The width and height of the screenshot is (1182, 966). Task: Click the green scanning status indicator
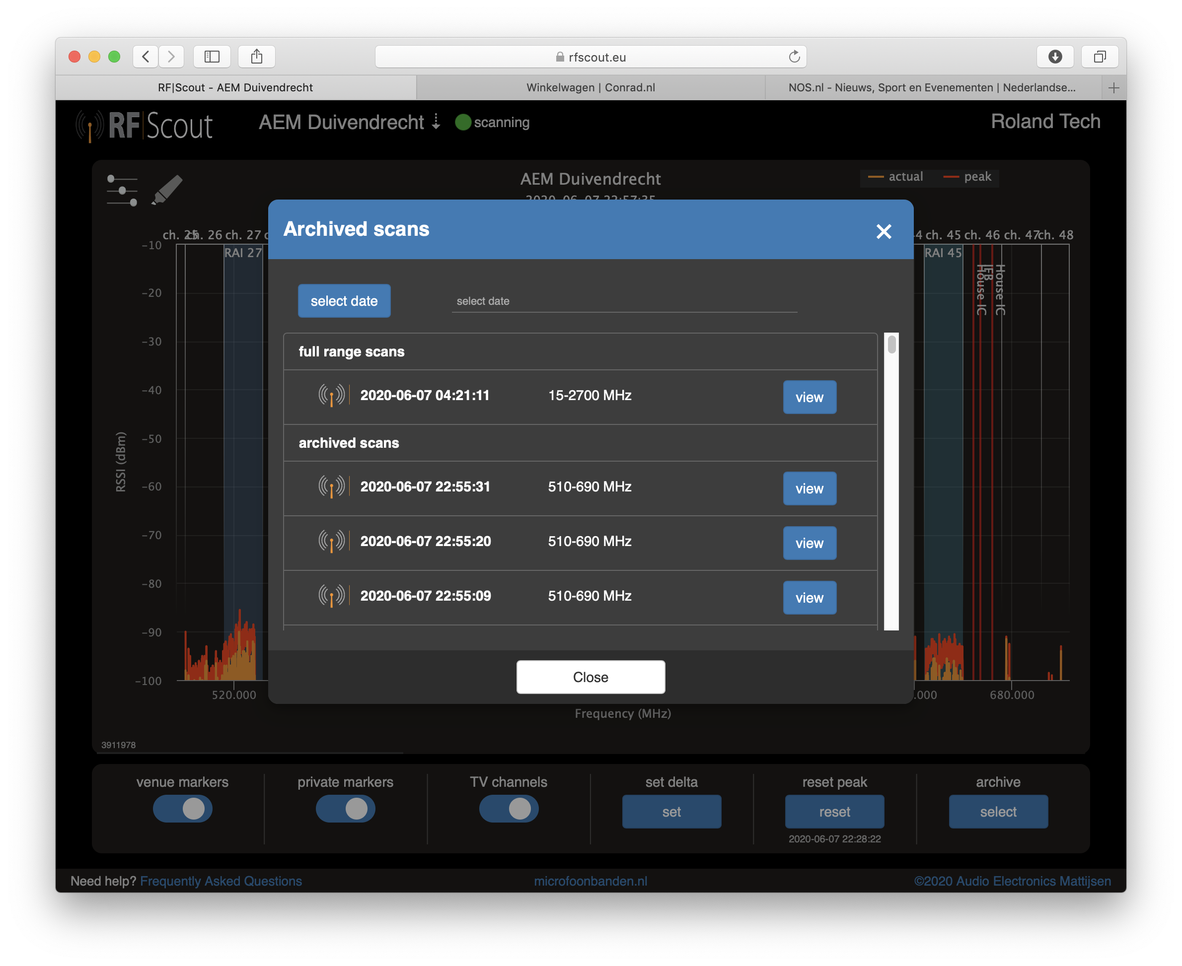click(x=463, y=123)
